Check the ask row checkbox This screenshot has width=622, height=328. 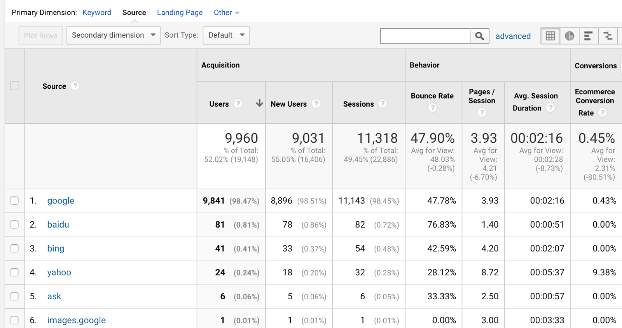14,296
